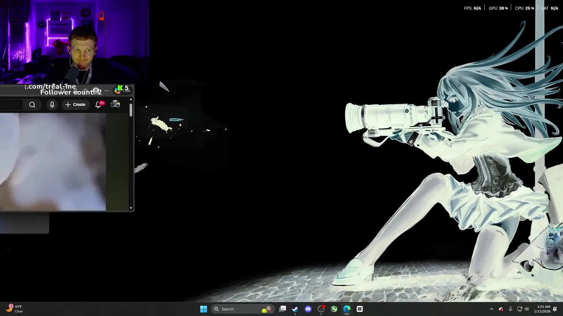The height and width of the screenshot is (316, 563).
Task: Open the weather widget showing 43°F
Action: [14, 309]
